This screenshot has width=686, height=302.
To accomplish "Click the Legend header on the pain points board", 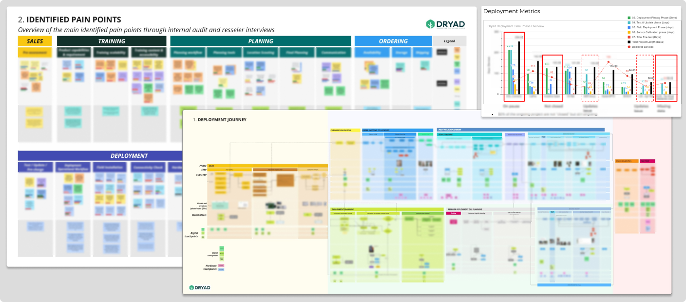I will pos(449,41).
